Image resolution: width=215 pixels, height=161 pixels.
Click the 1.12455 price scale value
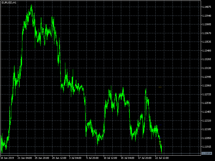tap(207, 112)
